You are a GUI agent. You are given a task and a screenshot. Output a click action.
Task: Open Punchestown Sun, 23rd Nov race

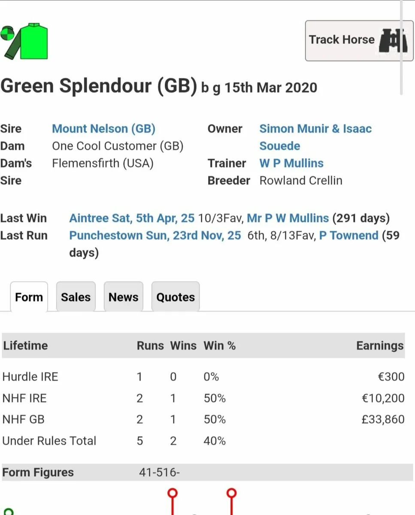[x=155, y=236]
